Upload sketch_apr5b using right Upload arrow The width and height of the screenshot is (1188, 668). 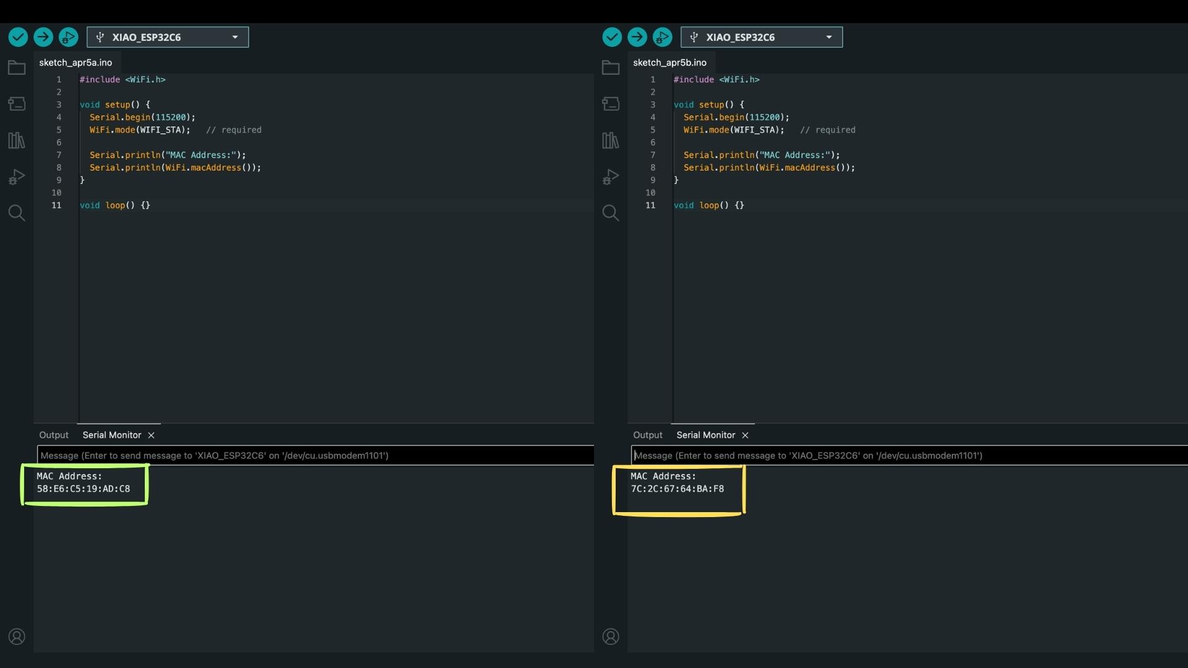pos(637,37)
